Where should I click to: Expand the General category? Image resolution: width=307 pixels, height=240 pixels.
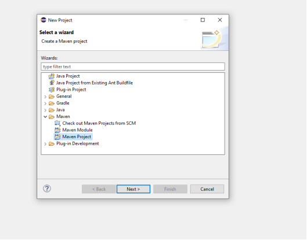click(45, 97)
